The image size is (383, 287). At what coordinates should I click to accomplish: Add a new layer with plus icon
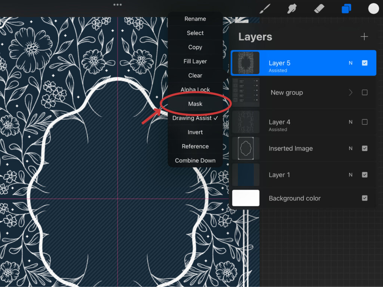(364, 37)
